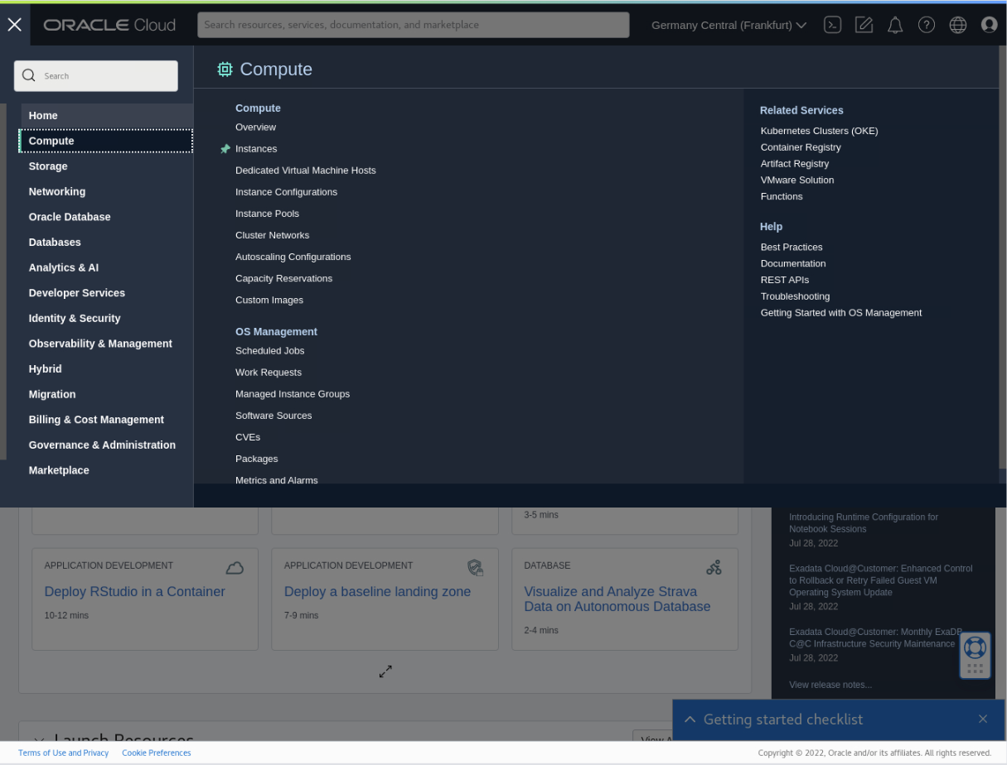Select Marketplace in the sidebar menu
Screen dimensions: 1007x765
(59, 469)
